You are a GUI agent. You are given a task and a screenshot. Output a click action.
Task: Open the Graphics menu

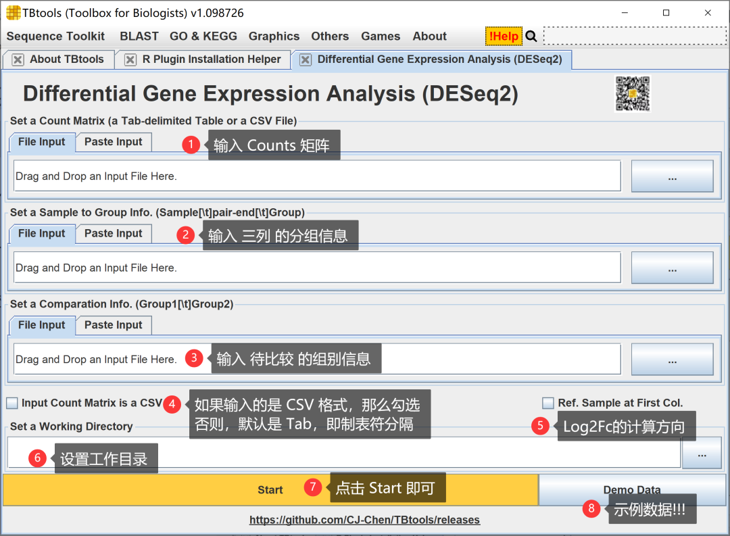pos(274,36)
